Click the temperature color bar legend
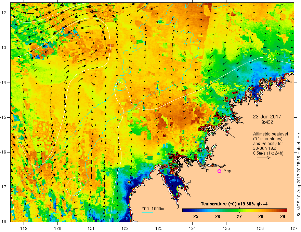This screenshot has width=301, height=232. click(x=235, y=210)
